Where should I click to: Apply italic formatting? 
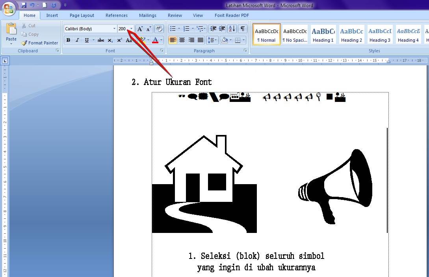pos(77,40)
